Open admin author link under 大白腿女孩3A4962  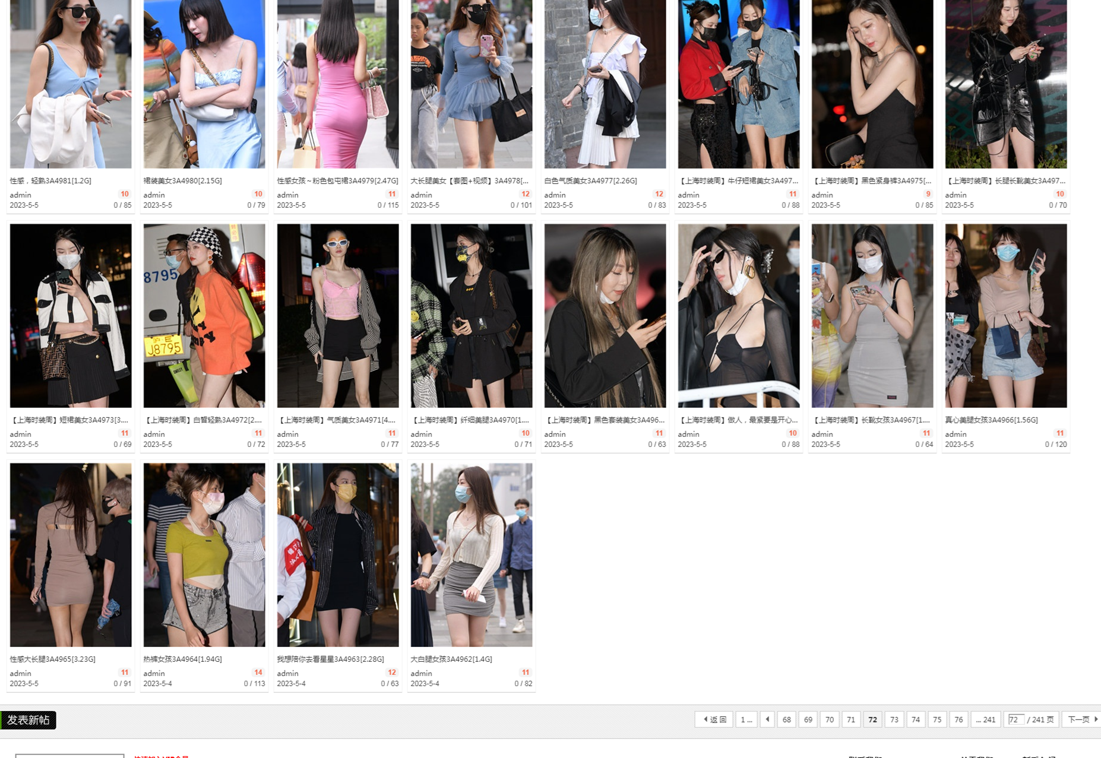pos(421,673)
